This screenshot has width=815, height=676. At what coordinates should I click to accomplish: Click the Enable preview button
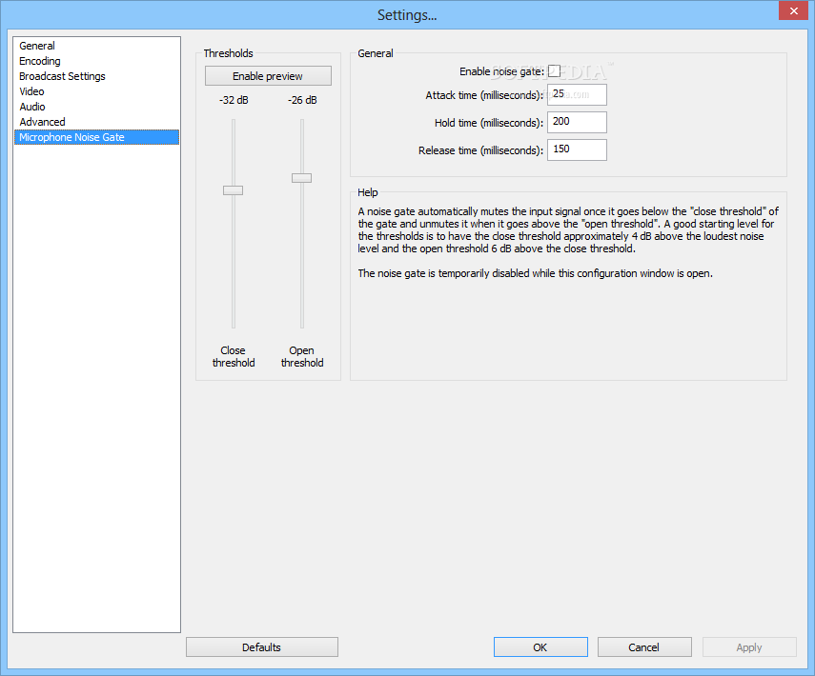pos(268,76)
